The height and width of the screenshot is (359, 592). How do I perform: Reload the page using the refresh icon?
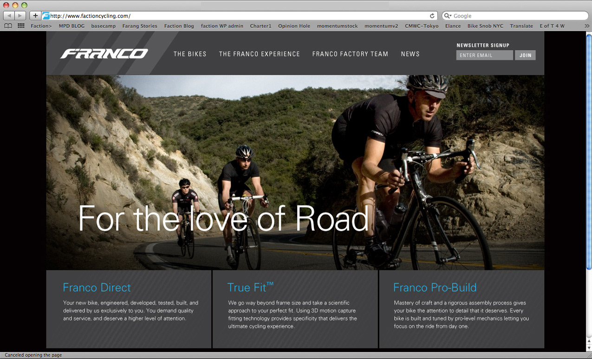click(x=432, y=16)
